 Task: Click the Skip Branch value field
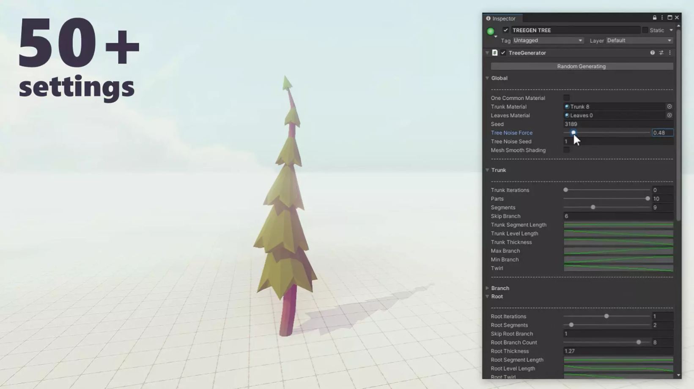point(618,216)
